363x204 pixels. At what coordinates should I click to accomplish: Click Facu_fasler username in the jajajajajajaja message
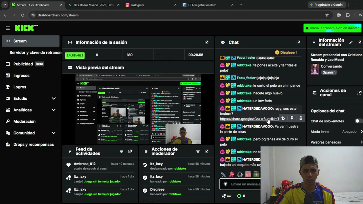point(246,78)
